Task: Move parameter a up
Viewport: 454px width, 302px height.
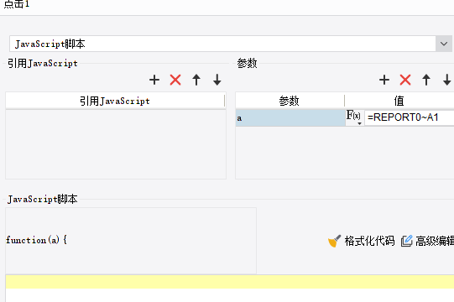Action: pos(426,80)
